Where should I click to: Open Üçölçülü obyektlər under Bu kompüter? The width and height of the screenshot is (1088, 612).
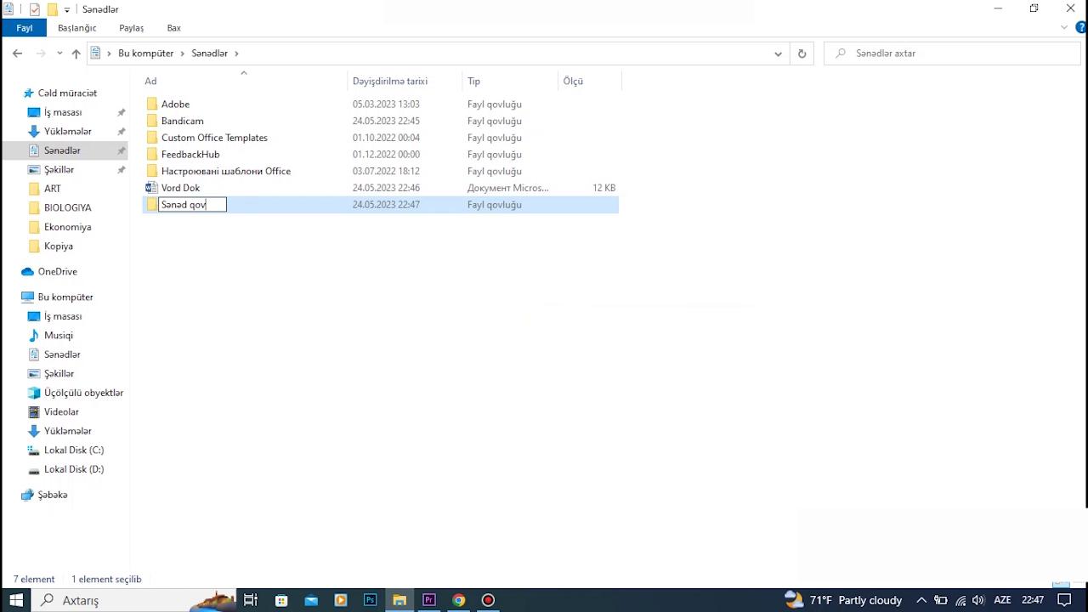coord(83,393)
